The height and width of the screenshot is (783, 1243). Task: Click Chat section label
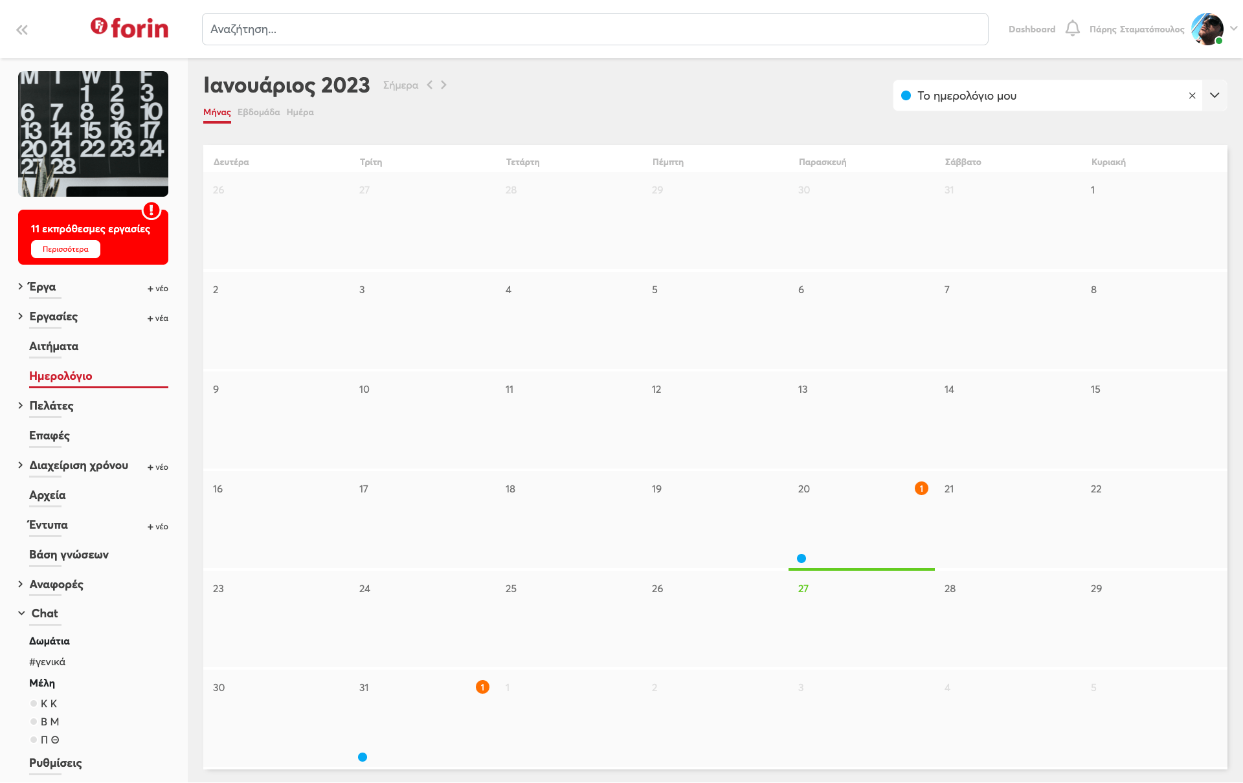coord(45,613)
